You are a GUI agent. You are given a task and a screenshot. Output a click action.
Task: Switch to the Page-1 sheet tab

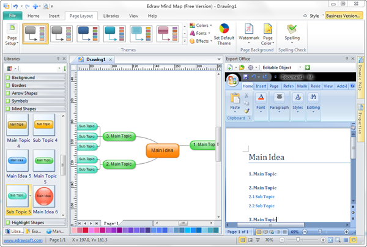[111, 223]
